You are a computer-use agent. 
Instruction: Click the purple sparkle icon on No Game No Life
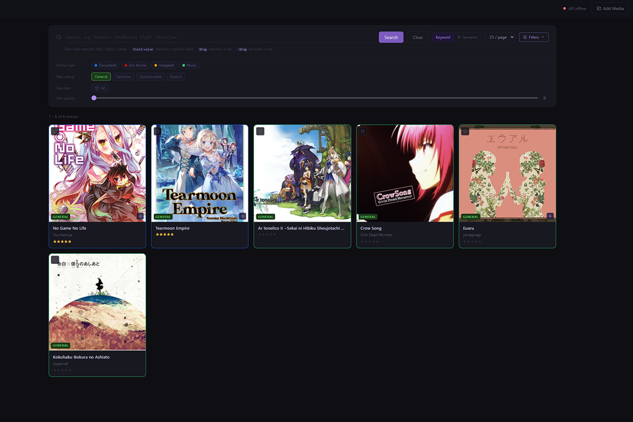click(140, 216)
